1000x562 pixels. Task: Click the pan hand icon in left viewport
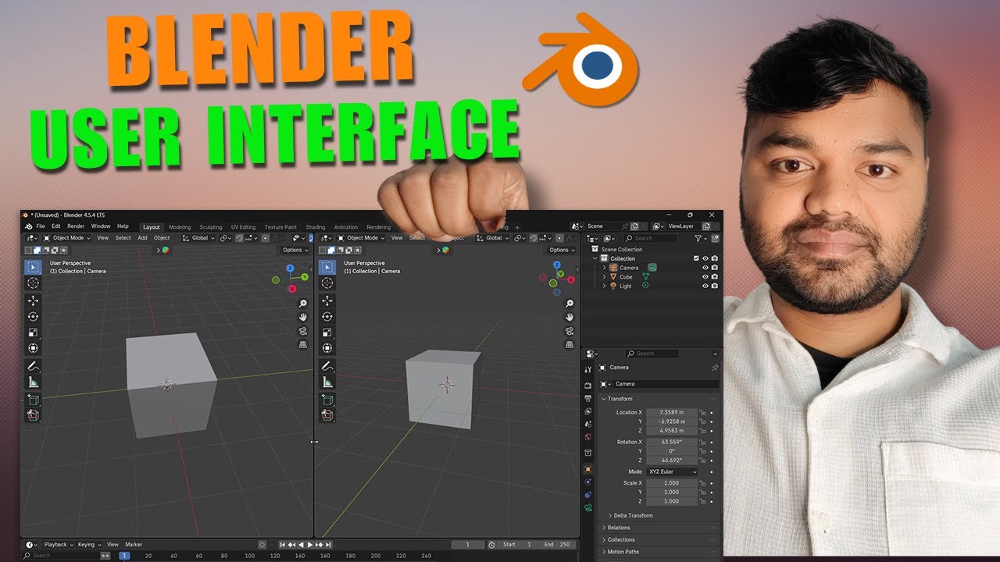[x=303, y=317]
